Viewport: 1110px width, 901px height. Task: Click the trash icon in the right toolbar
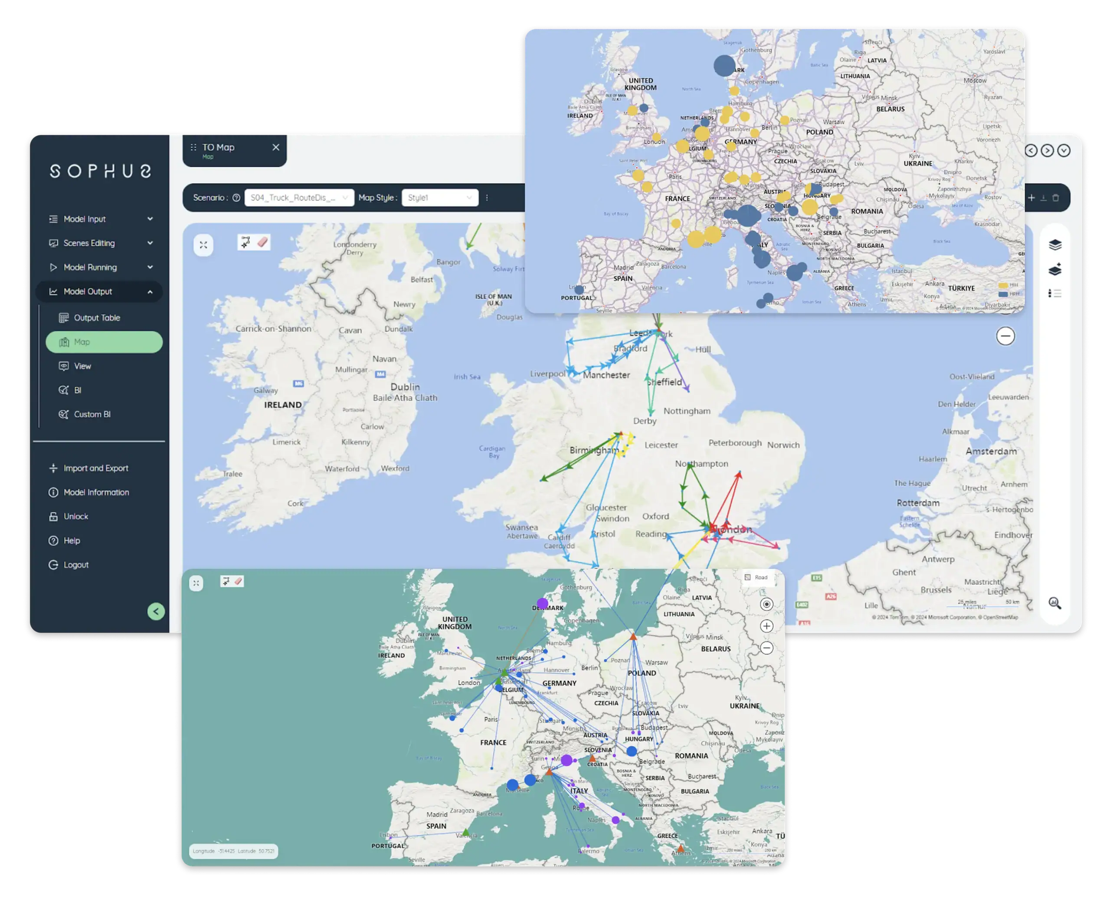(1055, 198)
